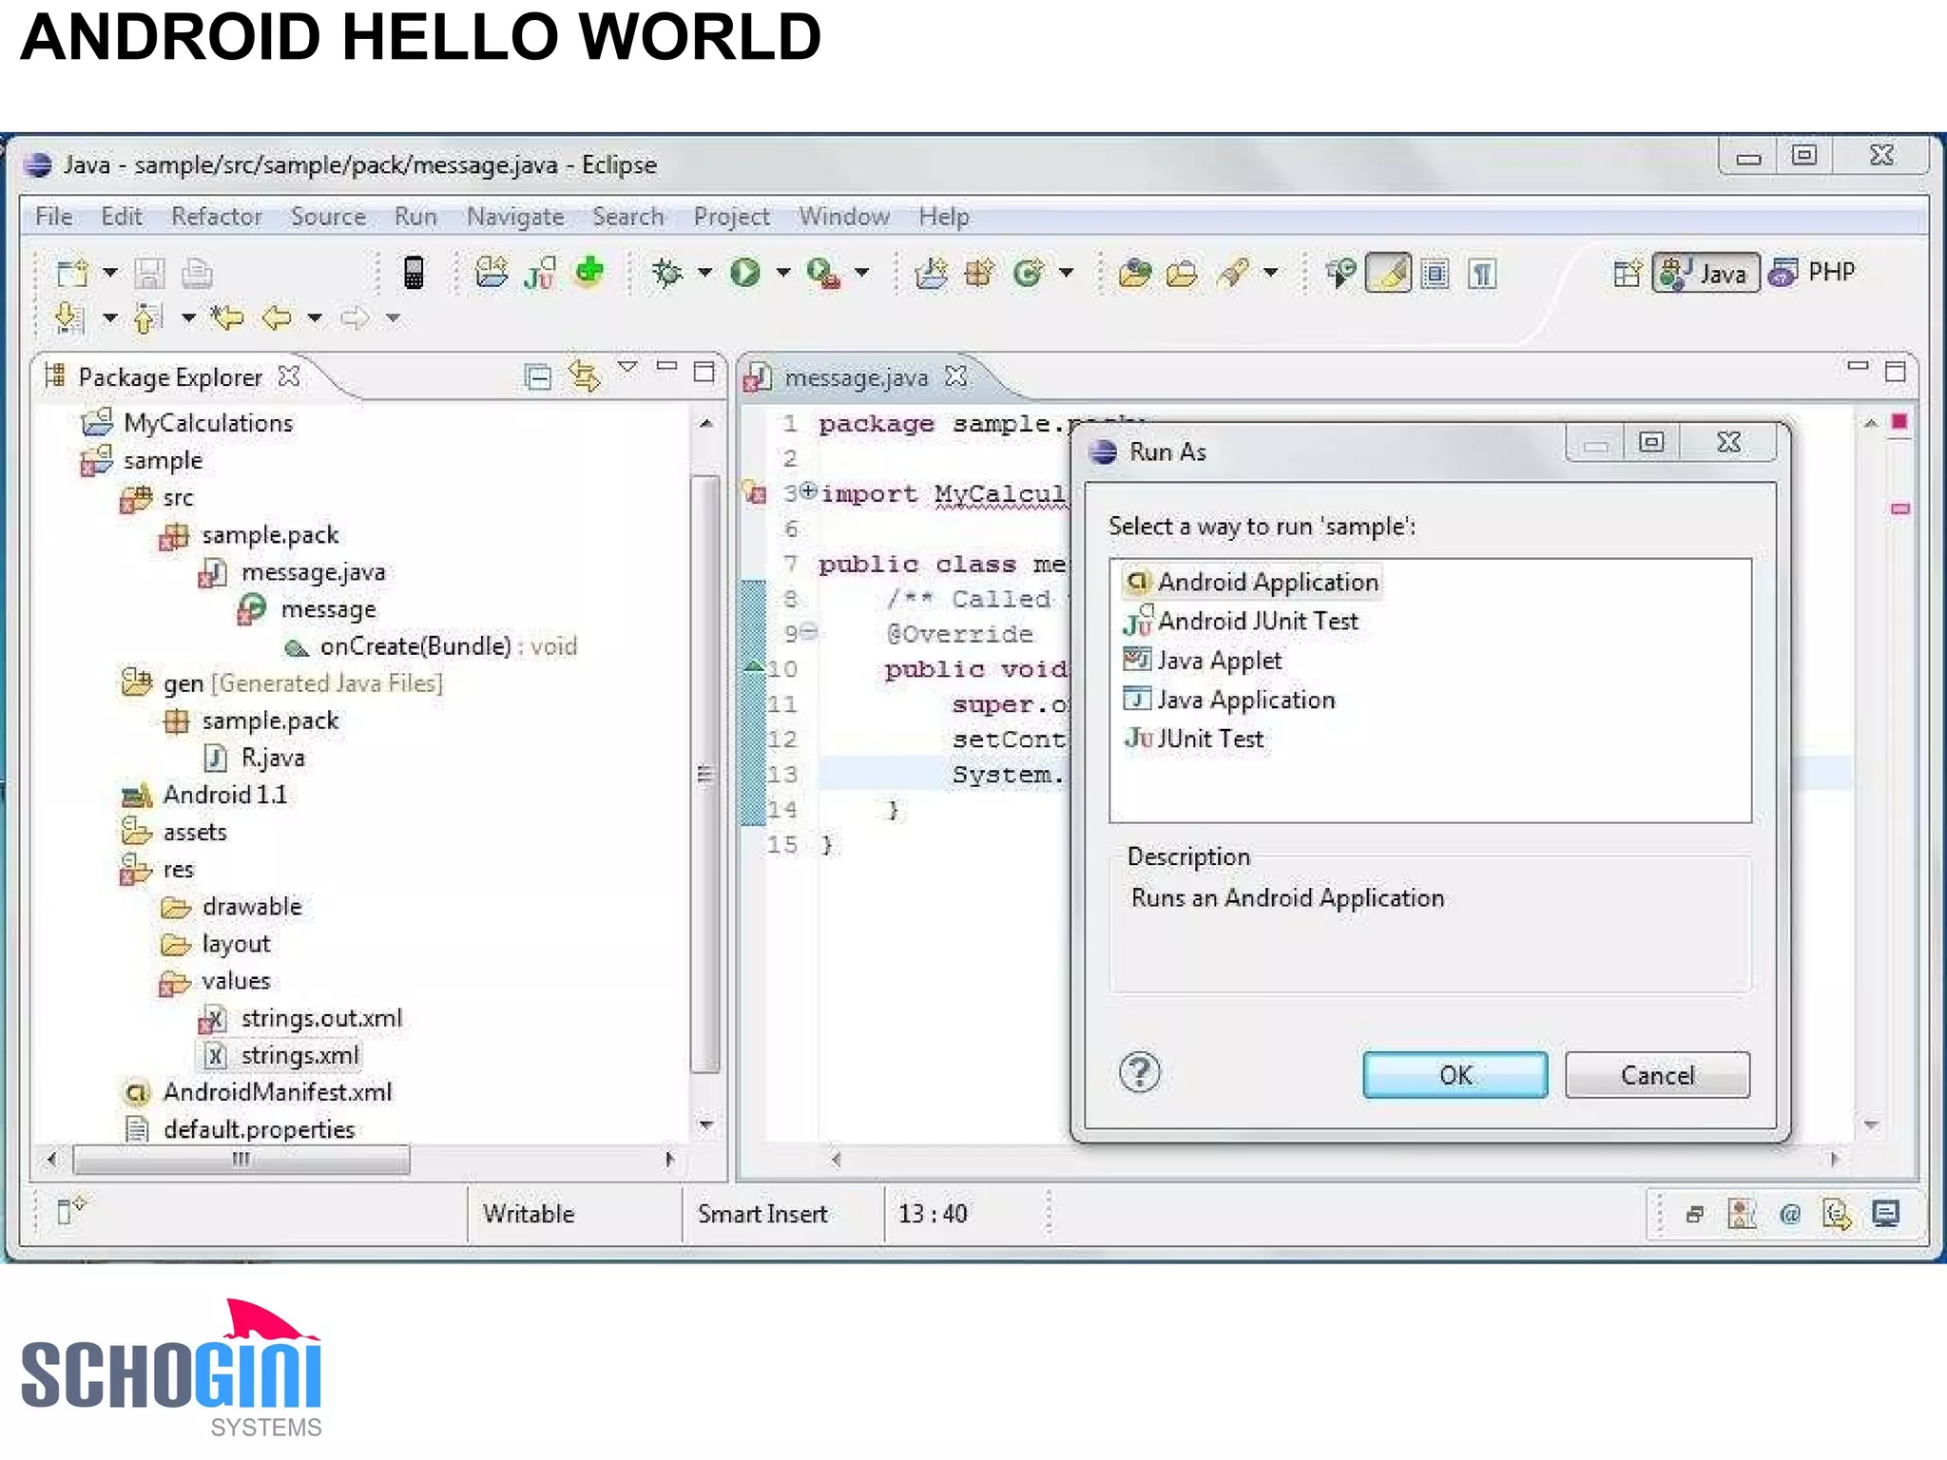Viewport: 1947px width, 1460px height.
Task: Click Package Explorer vertical scrollbar thumb
Action: coord(705,773)
